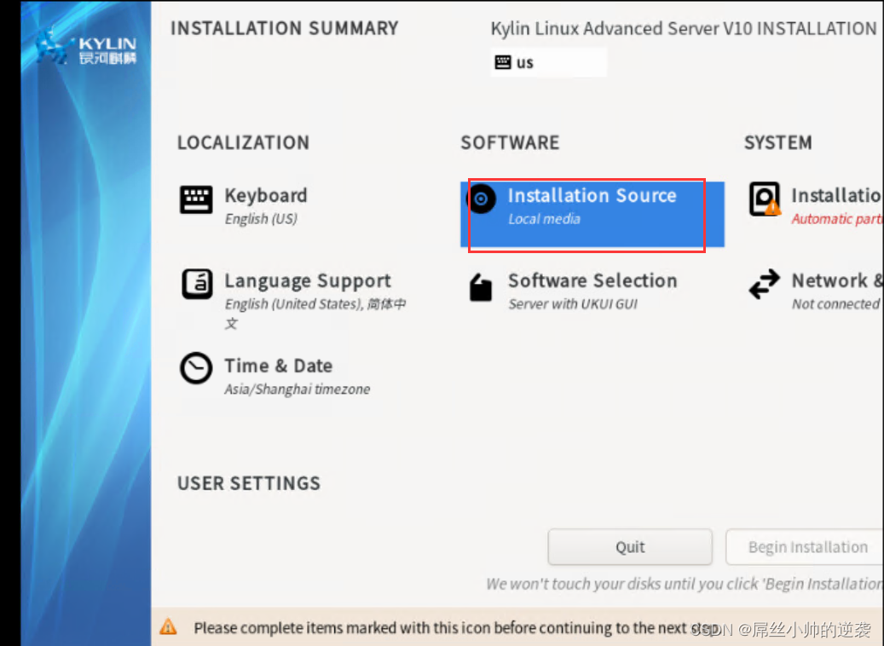Click the warning triangle in bottom bar

point(168,628)
